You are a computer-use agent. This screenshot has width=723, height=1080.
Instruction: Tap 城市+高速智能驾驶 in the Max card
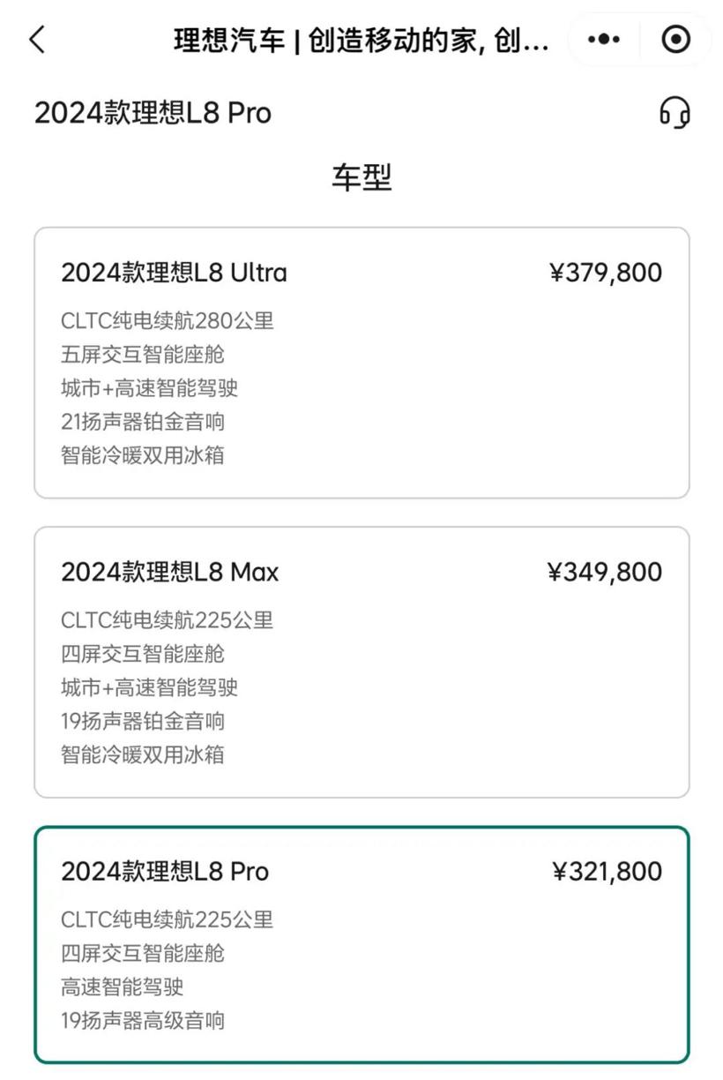pos(150,687)
